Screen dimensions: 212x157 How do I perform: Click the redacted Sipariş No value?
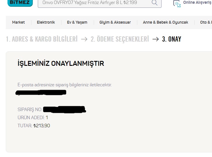(x=65, y=110)
